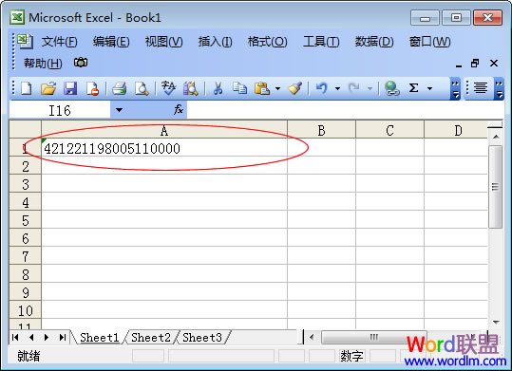Image resolution: width=512 pixels, height=371 pixels.
Task: Expand the AutoSum functions dropdown arrow
Action: (x=429, y=88)
